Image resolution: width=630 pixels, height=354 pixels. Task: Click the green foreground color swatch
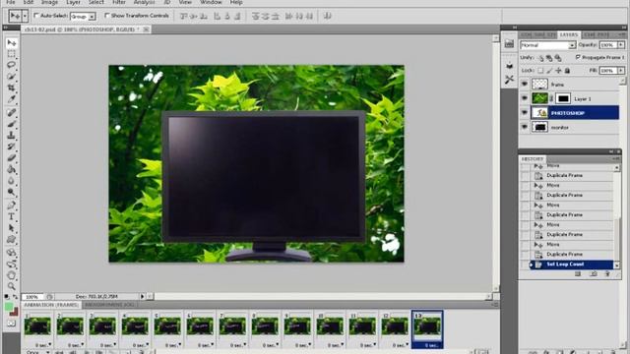9,307
